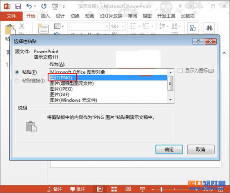Click the New Slide icon
Image resolution: width=230 pixels, height=193 pixels.
43,28
